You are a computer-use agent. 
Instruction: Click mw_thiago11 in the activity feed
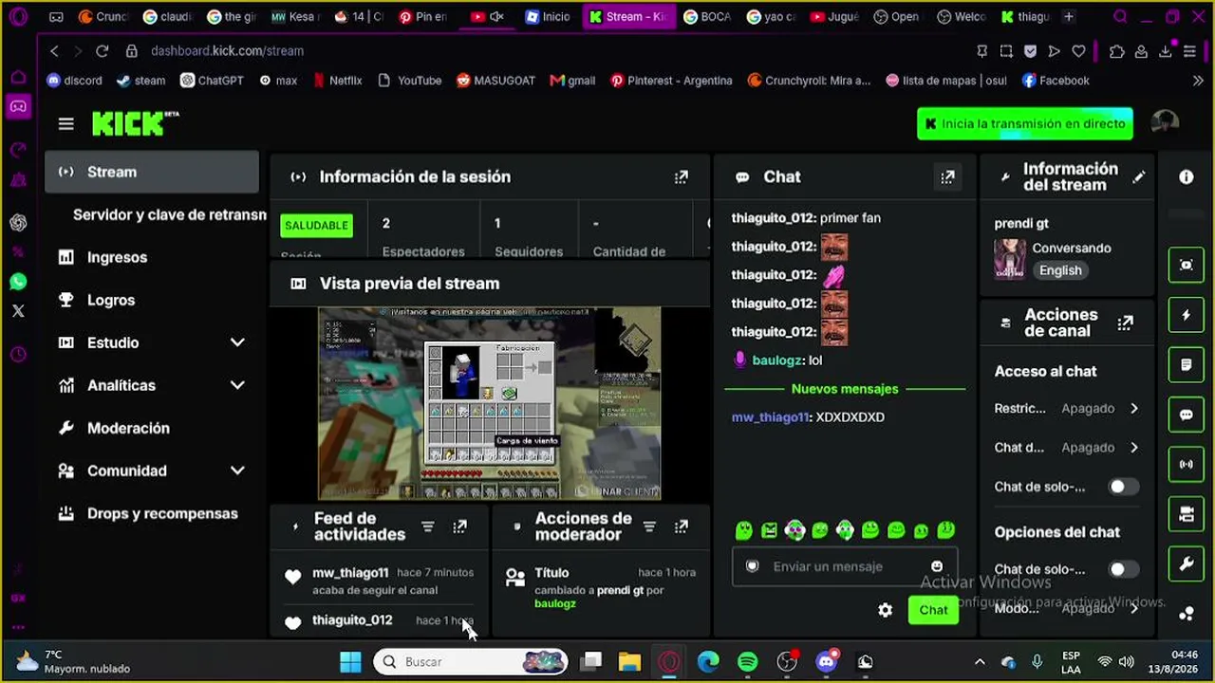pyautogui.click(x=350, y=573)
